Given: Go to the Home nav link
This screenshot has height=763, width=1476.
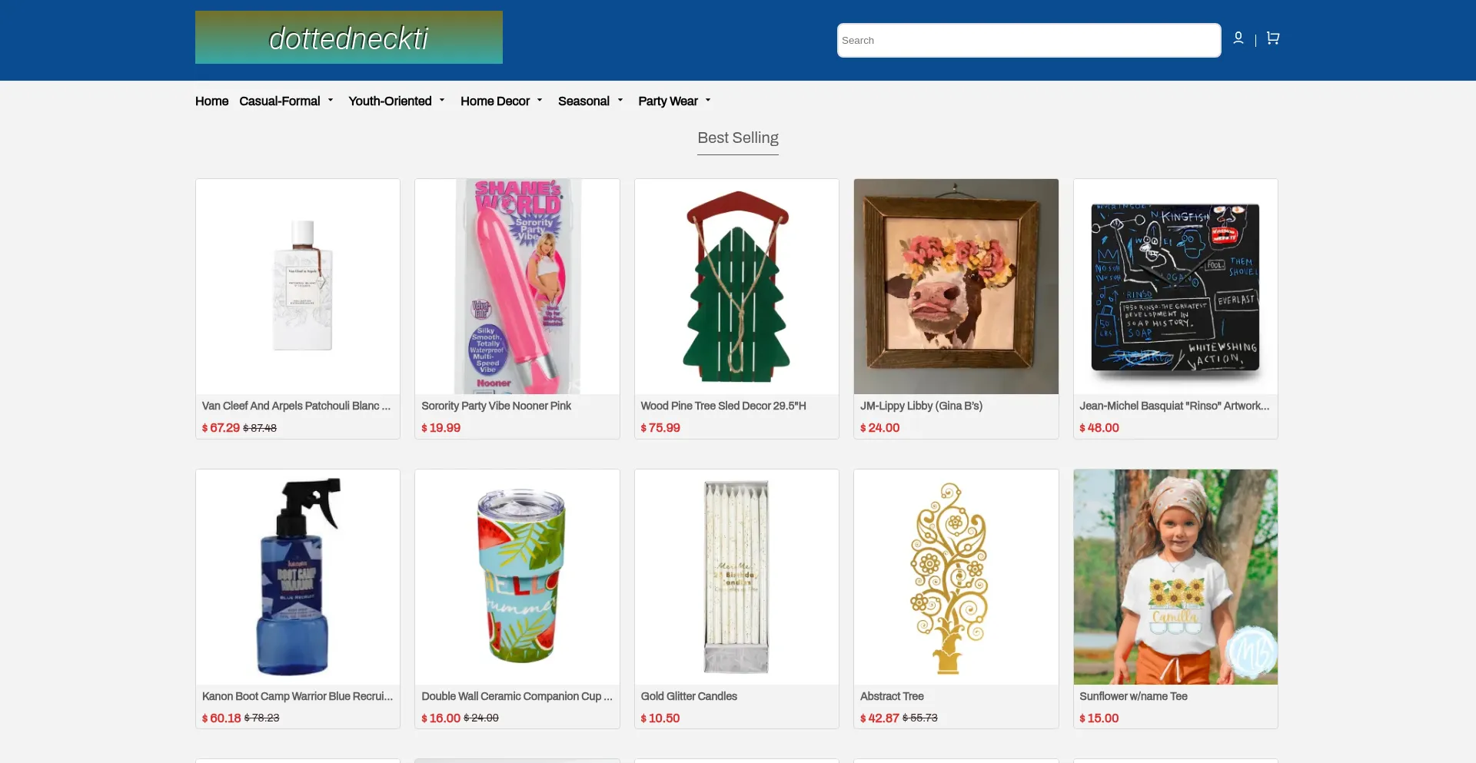Looking at the screenshot, I should (x=211, y=101).
